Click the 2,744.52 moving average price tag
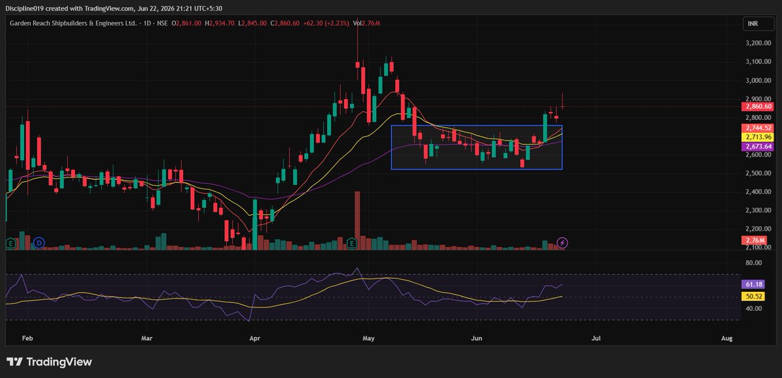 (759, 128)
